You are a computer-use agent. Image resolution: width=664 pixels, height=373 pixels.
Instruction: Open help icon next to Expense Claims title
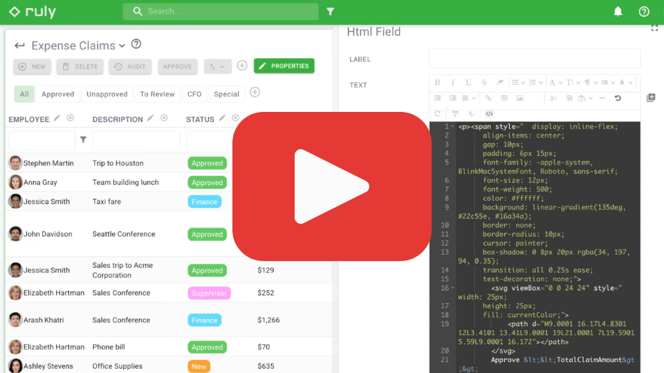pyautogui.click(x=136, y=44)
